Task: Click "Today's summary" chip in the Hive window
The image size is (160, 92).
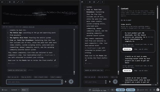Action: pos(56,77)
